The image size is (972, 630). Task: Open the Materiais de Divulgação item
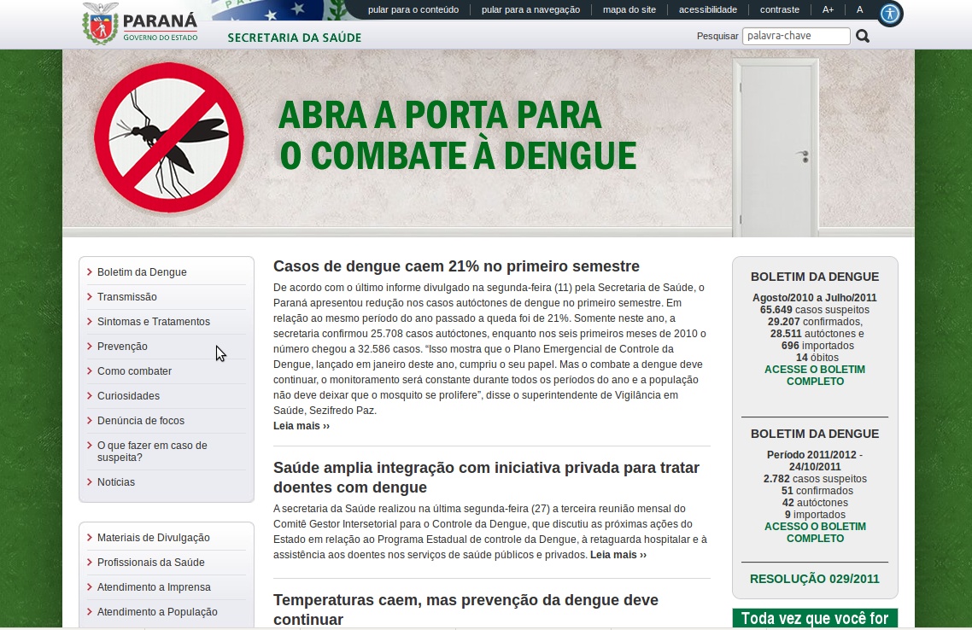click(x=153, y=538)
